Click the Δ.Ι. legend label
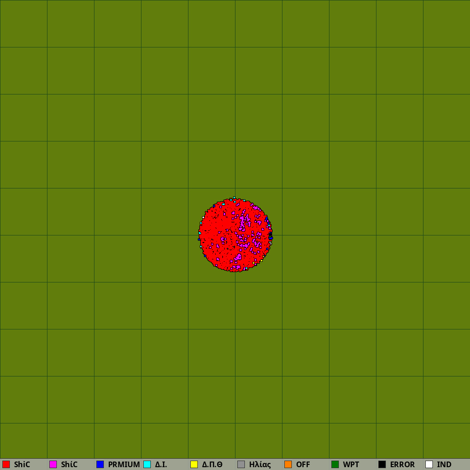470x470 pixels. [161, 464]
